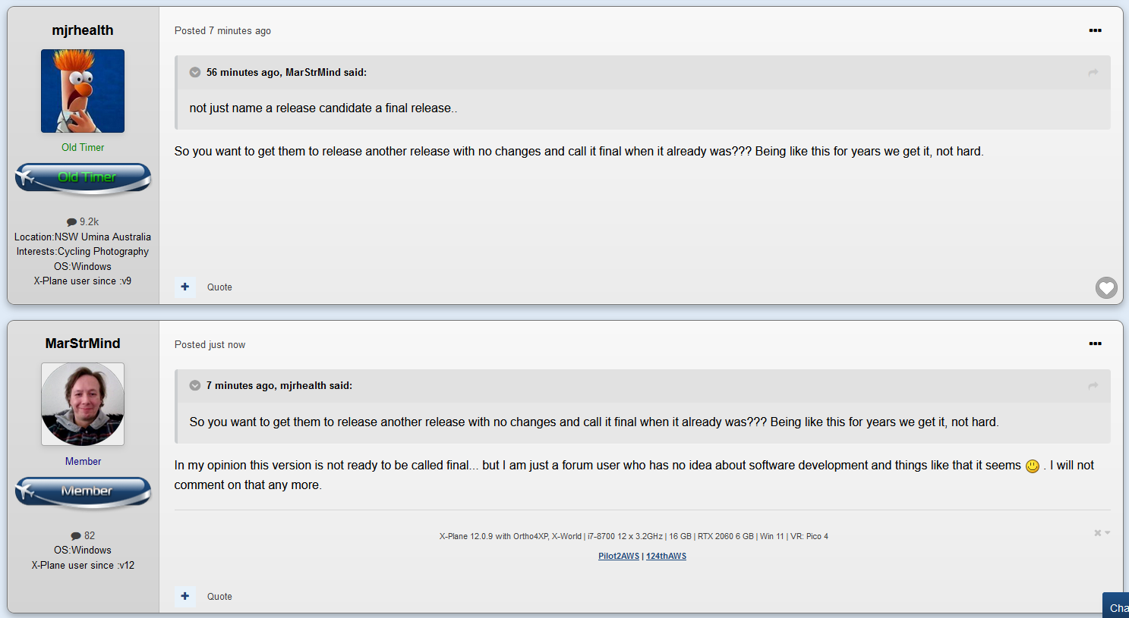Click MarStrMind's profile photo
The width and height of the screenshot is (1129, 618).
click(83, 404)
